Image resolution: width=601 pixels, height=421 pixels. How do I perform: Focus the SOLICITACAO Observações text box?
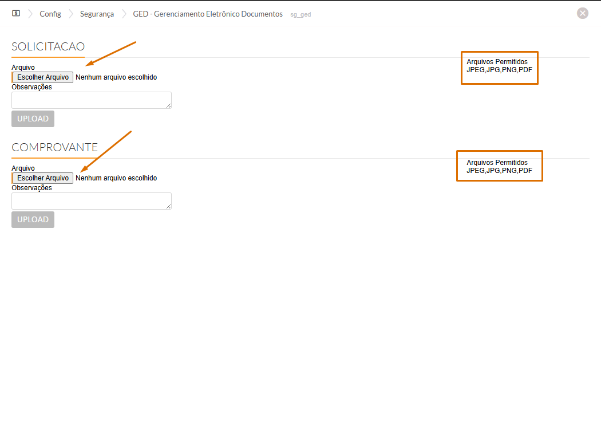pos(90,100)
